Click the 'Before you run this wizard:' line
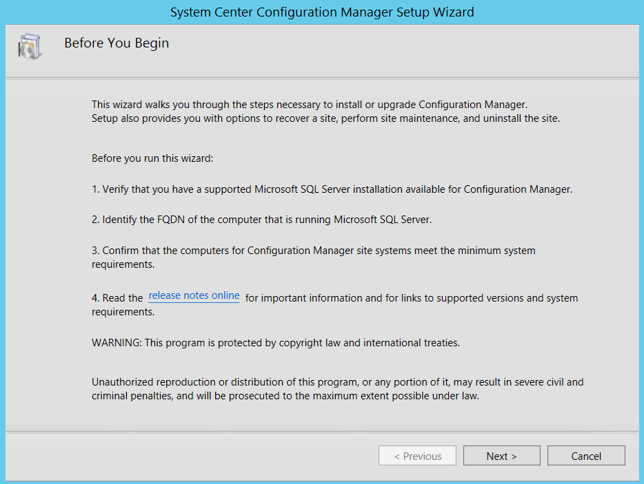This screenshot has height=484, width=644. (x=152, y=158)
